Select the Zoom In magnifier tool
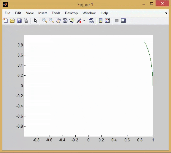 (x=45, y=21)
